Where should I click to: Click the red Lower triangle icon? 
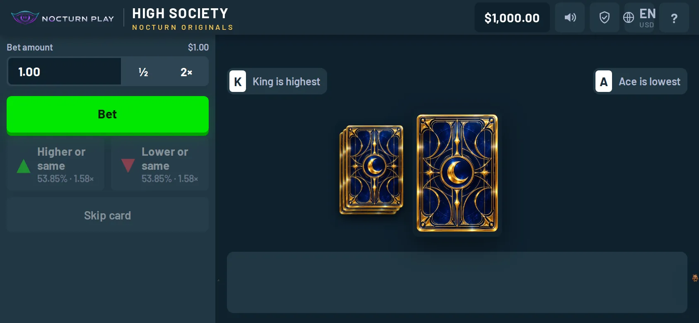pyautogui.click(x=128, y=166)
